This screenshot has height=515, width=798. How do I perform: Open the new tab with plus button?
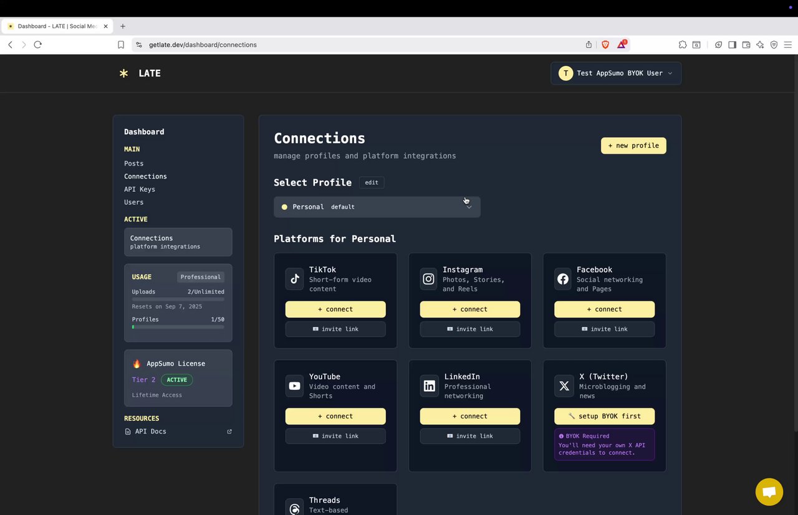(123, 26)
